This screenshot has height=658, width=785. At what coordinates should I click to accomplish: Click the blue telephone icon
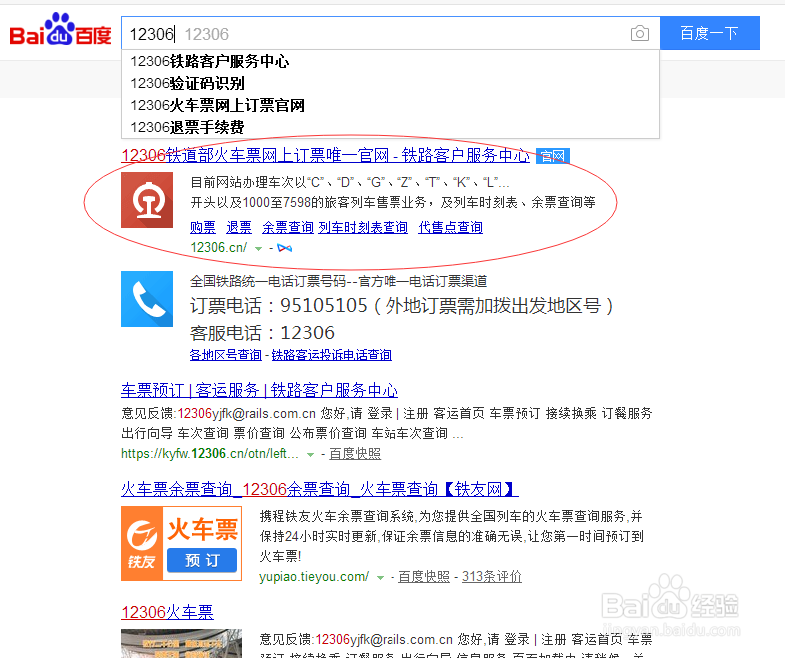[x=147, y=299]
